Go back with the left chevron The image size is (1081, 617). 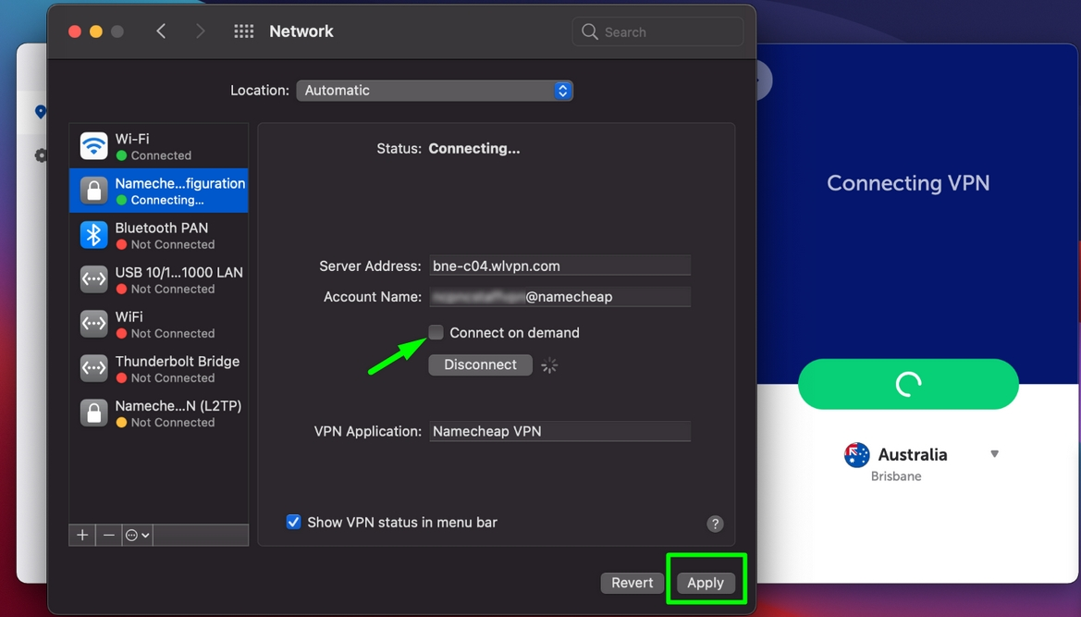161,31
